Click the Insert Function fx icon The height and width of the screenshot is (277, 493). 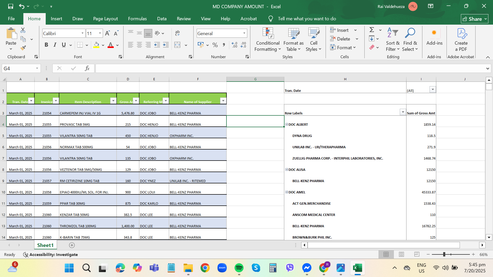coord(87,68)
